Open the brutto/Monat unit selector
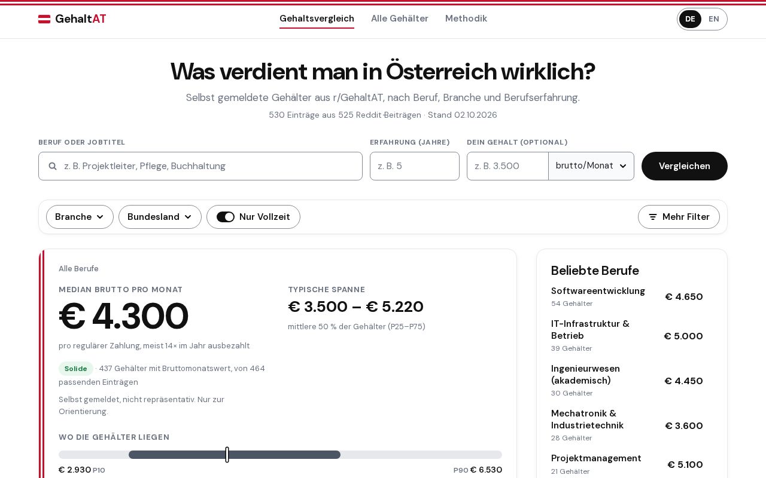The width and height of the screenshot is (766, 478). point(591,166)
